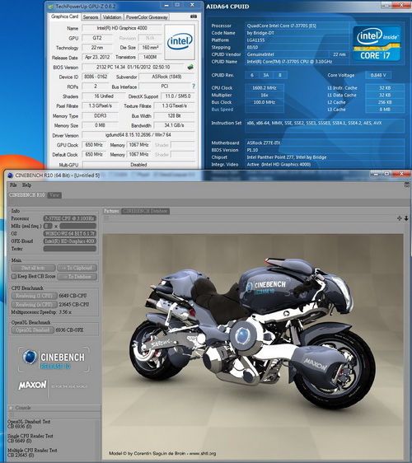Open the PowerColor Giveaway tab
Screen dimensions: 412x463
[x=147, y=17]
